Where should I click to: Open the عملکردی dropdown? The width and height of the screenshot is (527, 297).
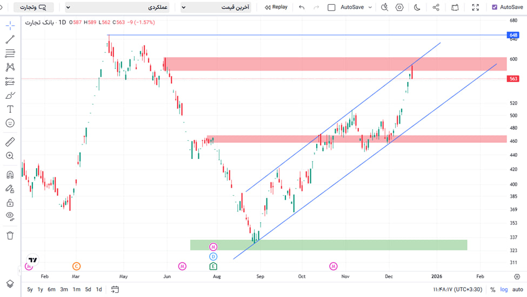point(117,7)
